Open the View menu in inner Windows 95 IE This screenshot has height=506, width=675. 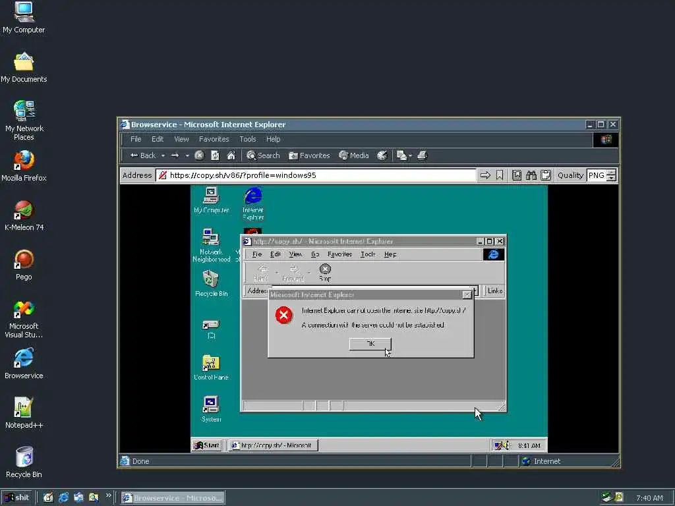(295, 254)
